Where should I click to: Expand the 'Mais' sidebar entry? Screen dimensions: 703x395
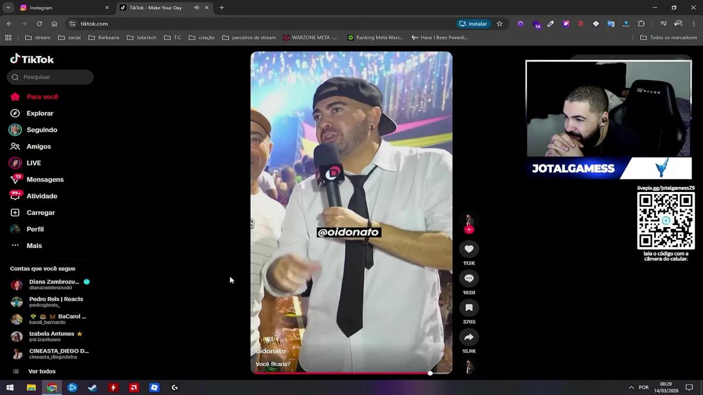(34, 245)
